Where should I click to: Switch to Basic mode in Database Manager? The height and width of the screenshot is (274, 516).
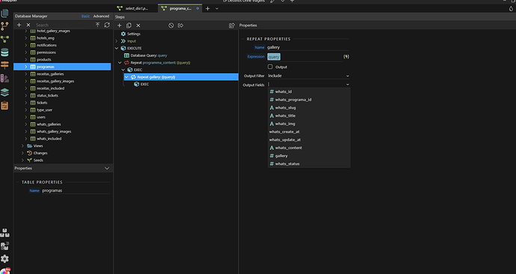pyautogui.click(x=85, y=16)
